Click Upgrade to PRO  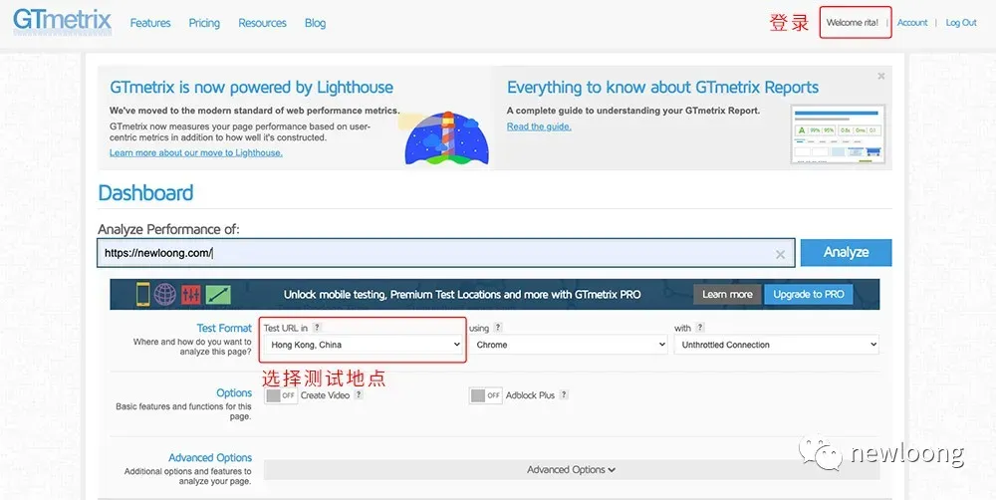pyautogui.click(x=809, y=294)
